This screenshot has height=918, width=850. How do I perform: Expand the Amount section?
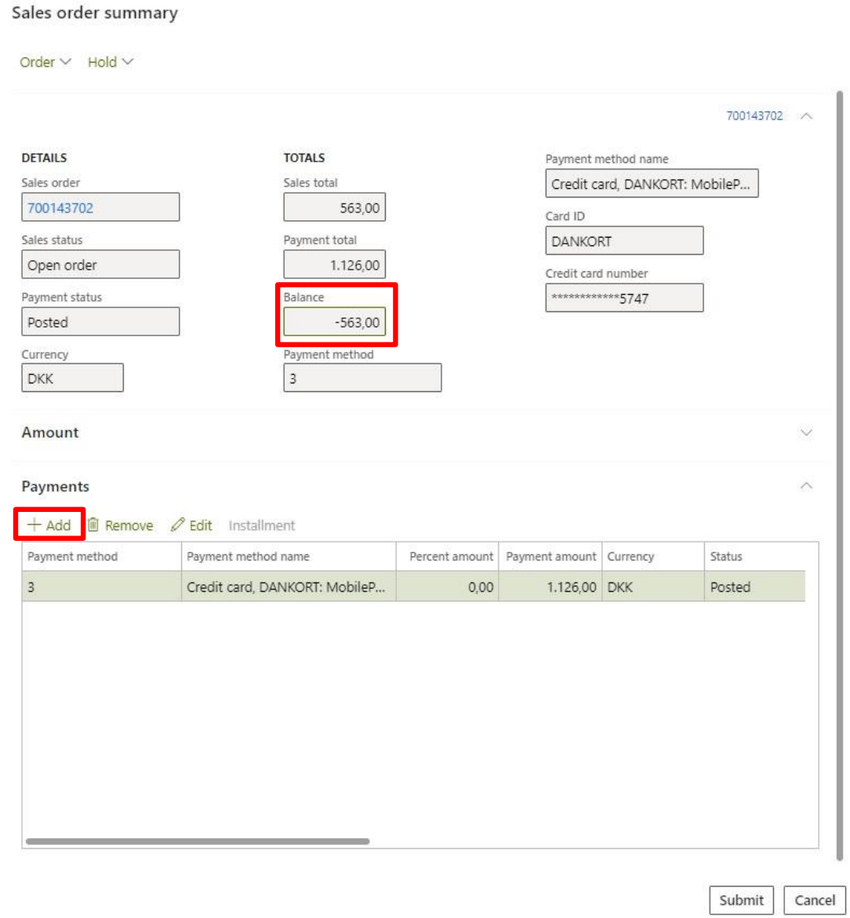point(805,433)
